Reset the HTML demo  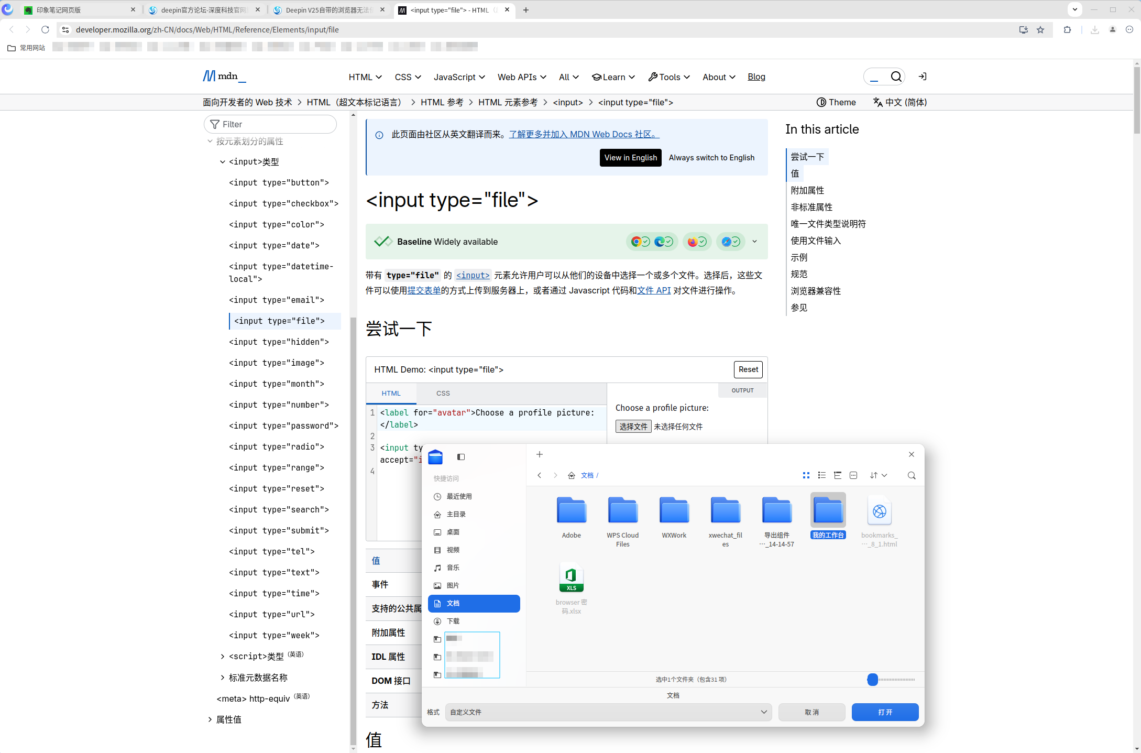[748, 369]
